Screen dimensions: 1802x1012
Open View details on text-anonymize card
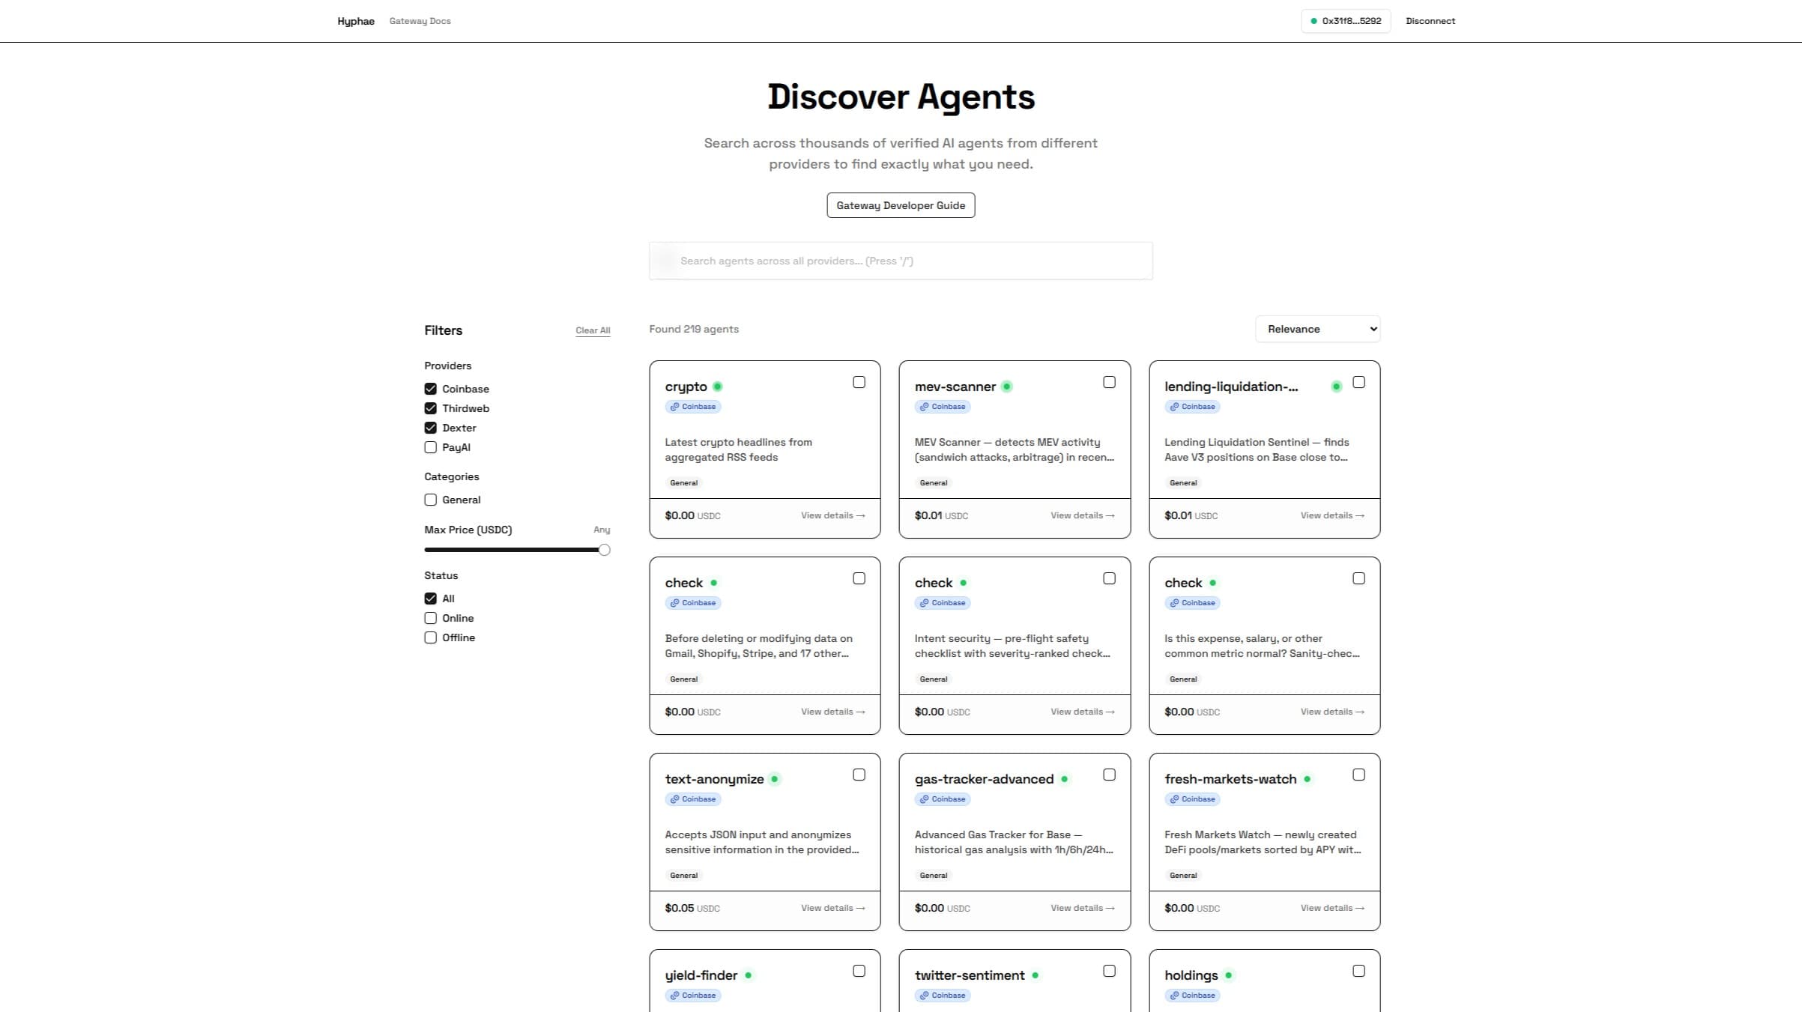(832, 908)
